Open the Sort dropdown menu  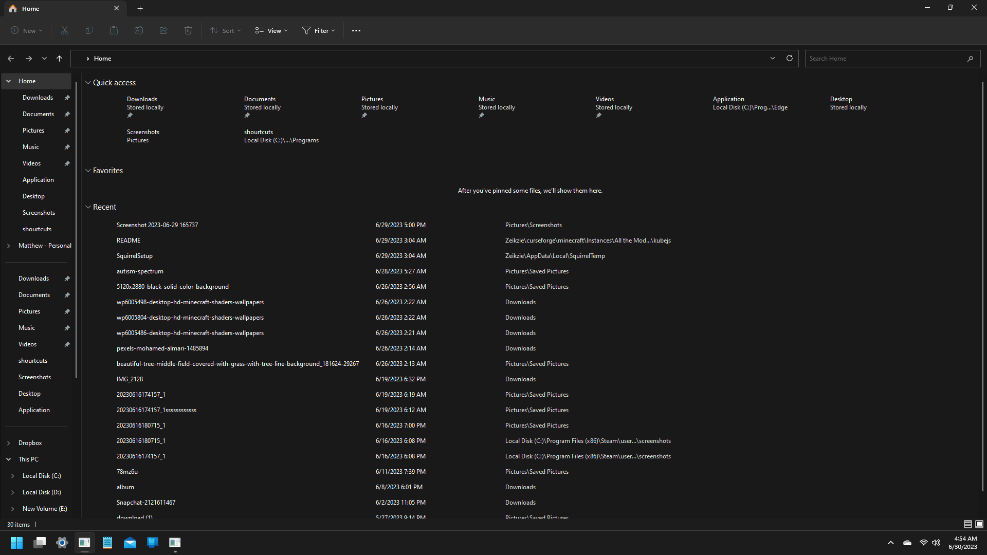point(226,31)
